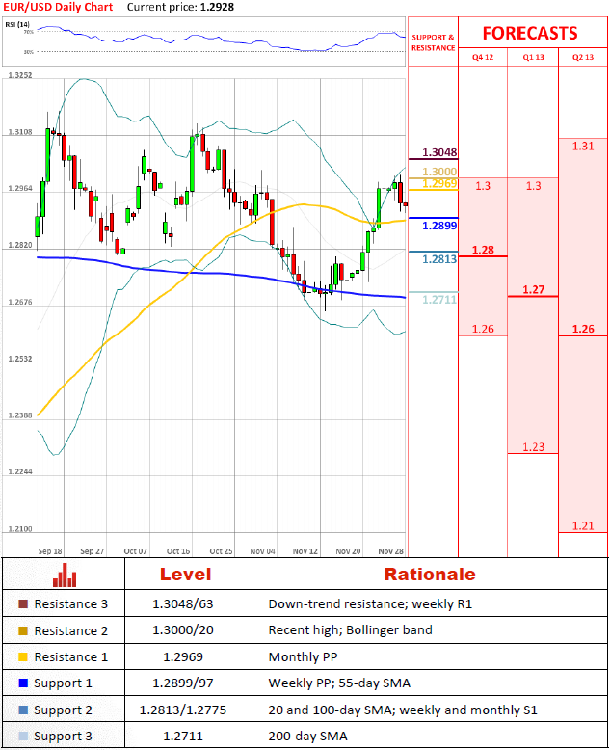This screenshot has height=750, width=610.
Task: Click the 'Q4 12' forecast column header
Action: click(x=483, y=57)
